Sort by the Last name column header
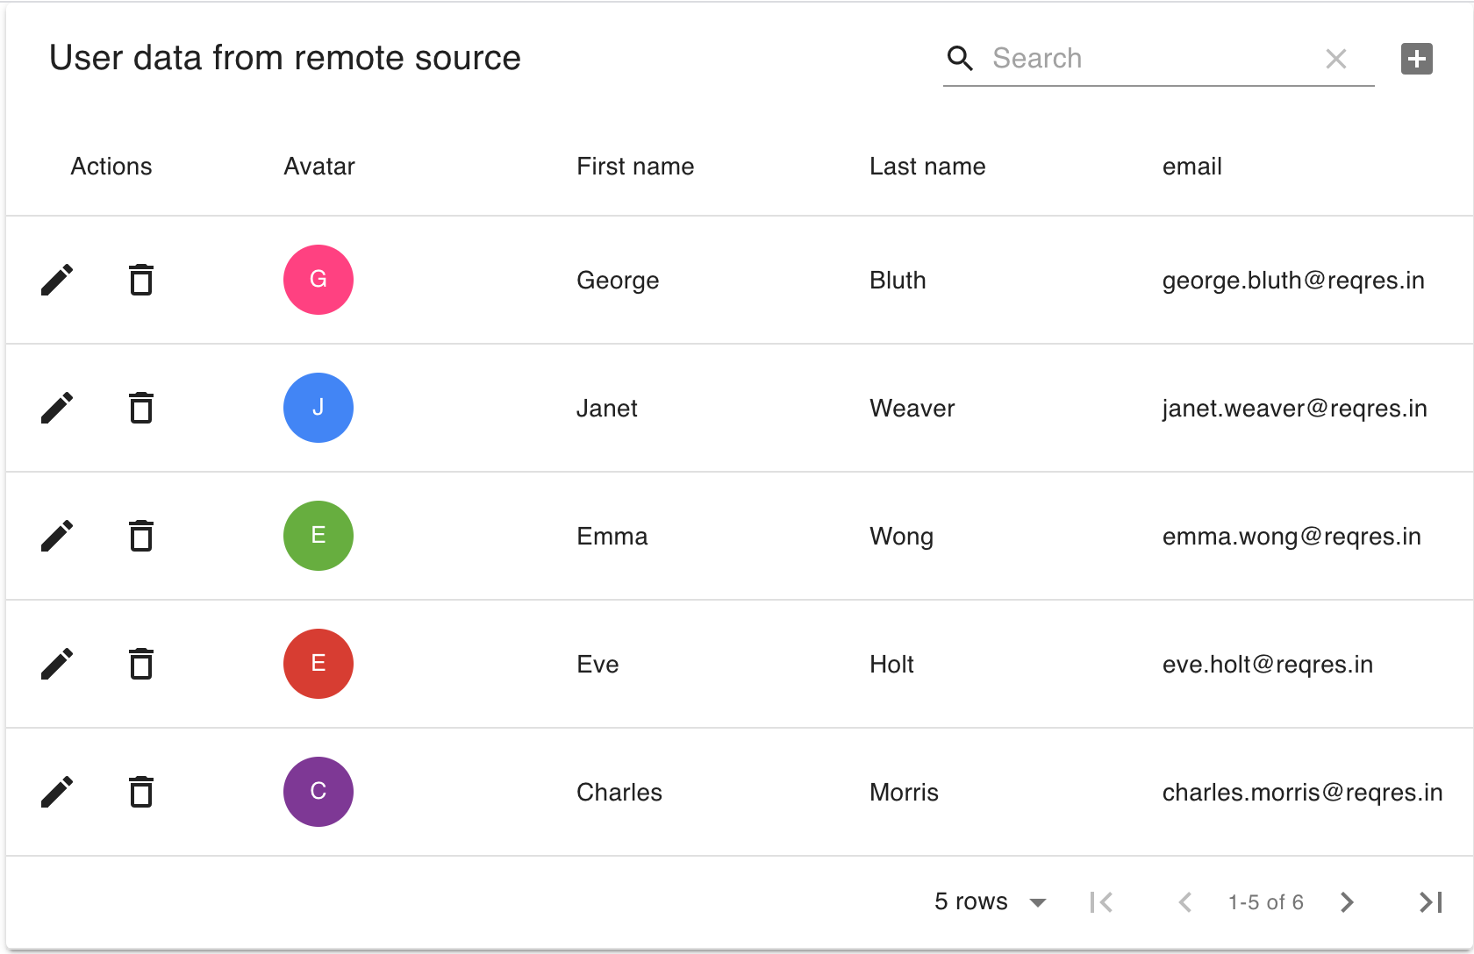This screenshot has height=954, width=1474. (x=927, y=167)
